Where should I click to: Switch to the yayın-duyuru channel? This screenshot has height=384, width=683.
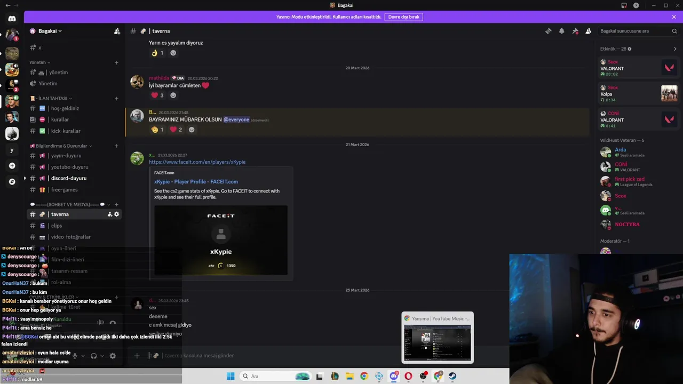[x=75, y=156]
